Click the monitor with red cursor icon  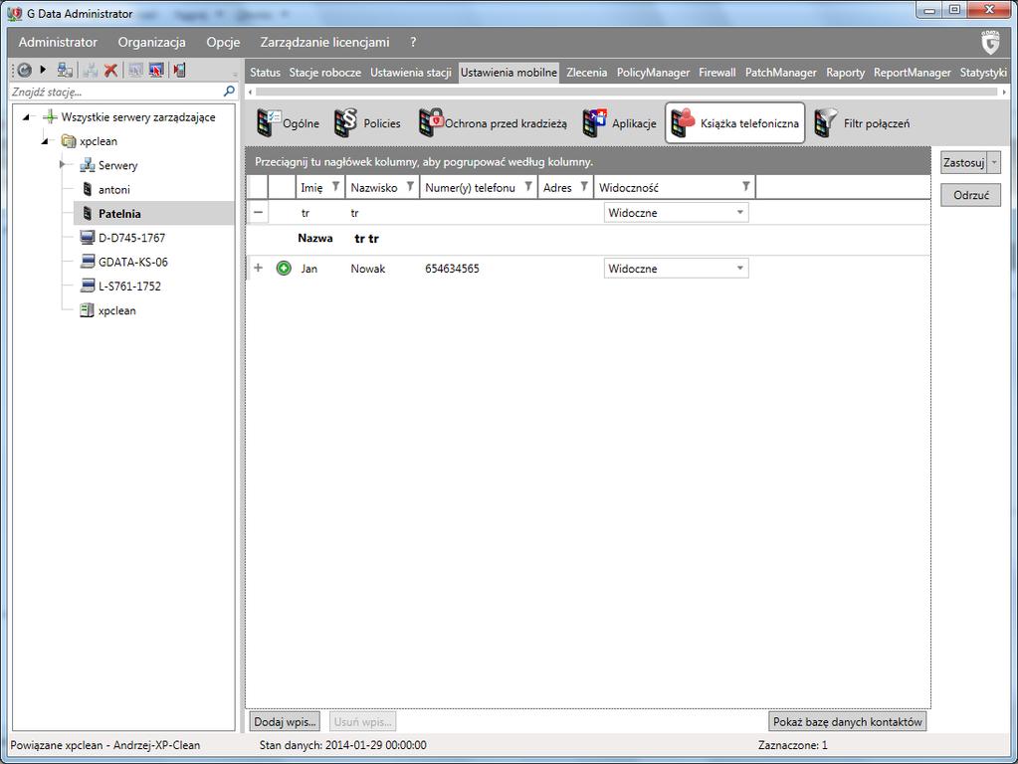coord(156,70)
